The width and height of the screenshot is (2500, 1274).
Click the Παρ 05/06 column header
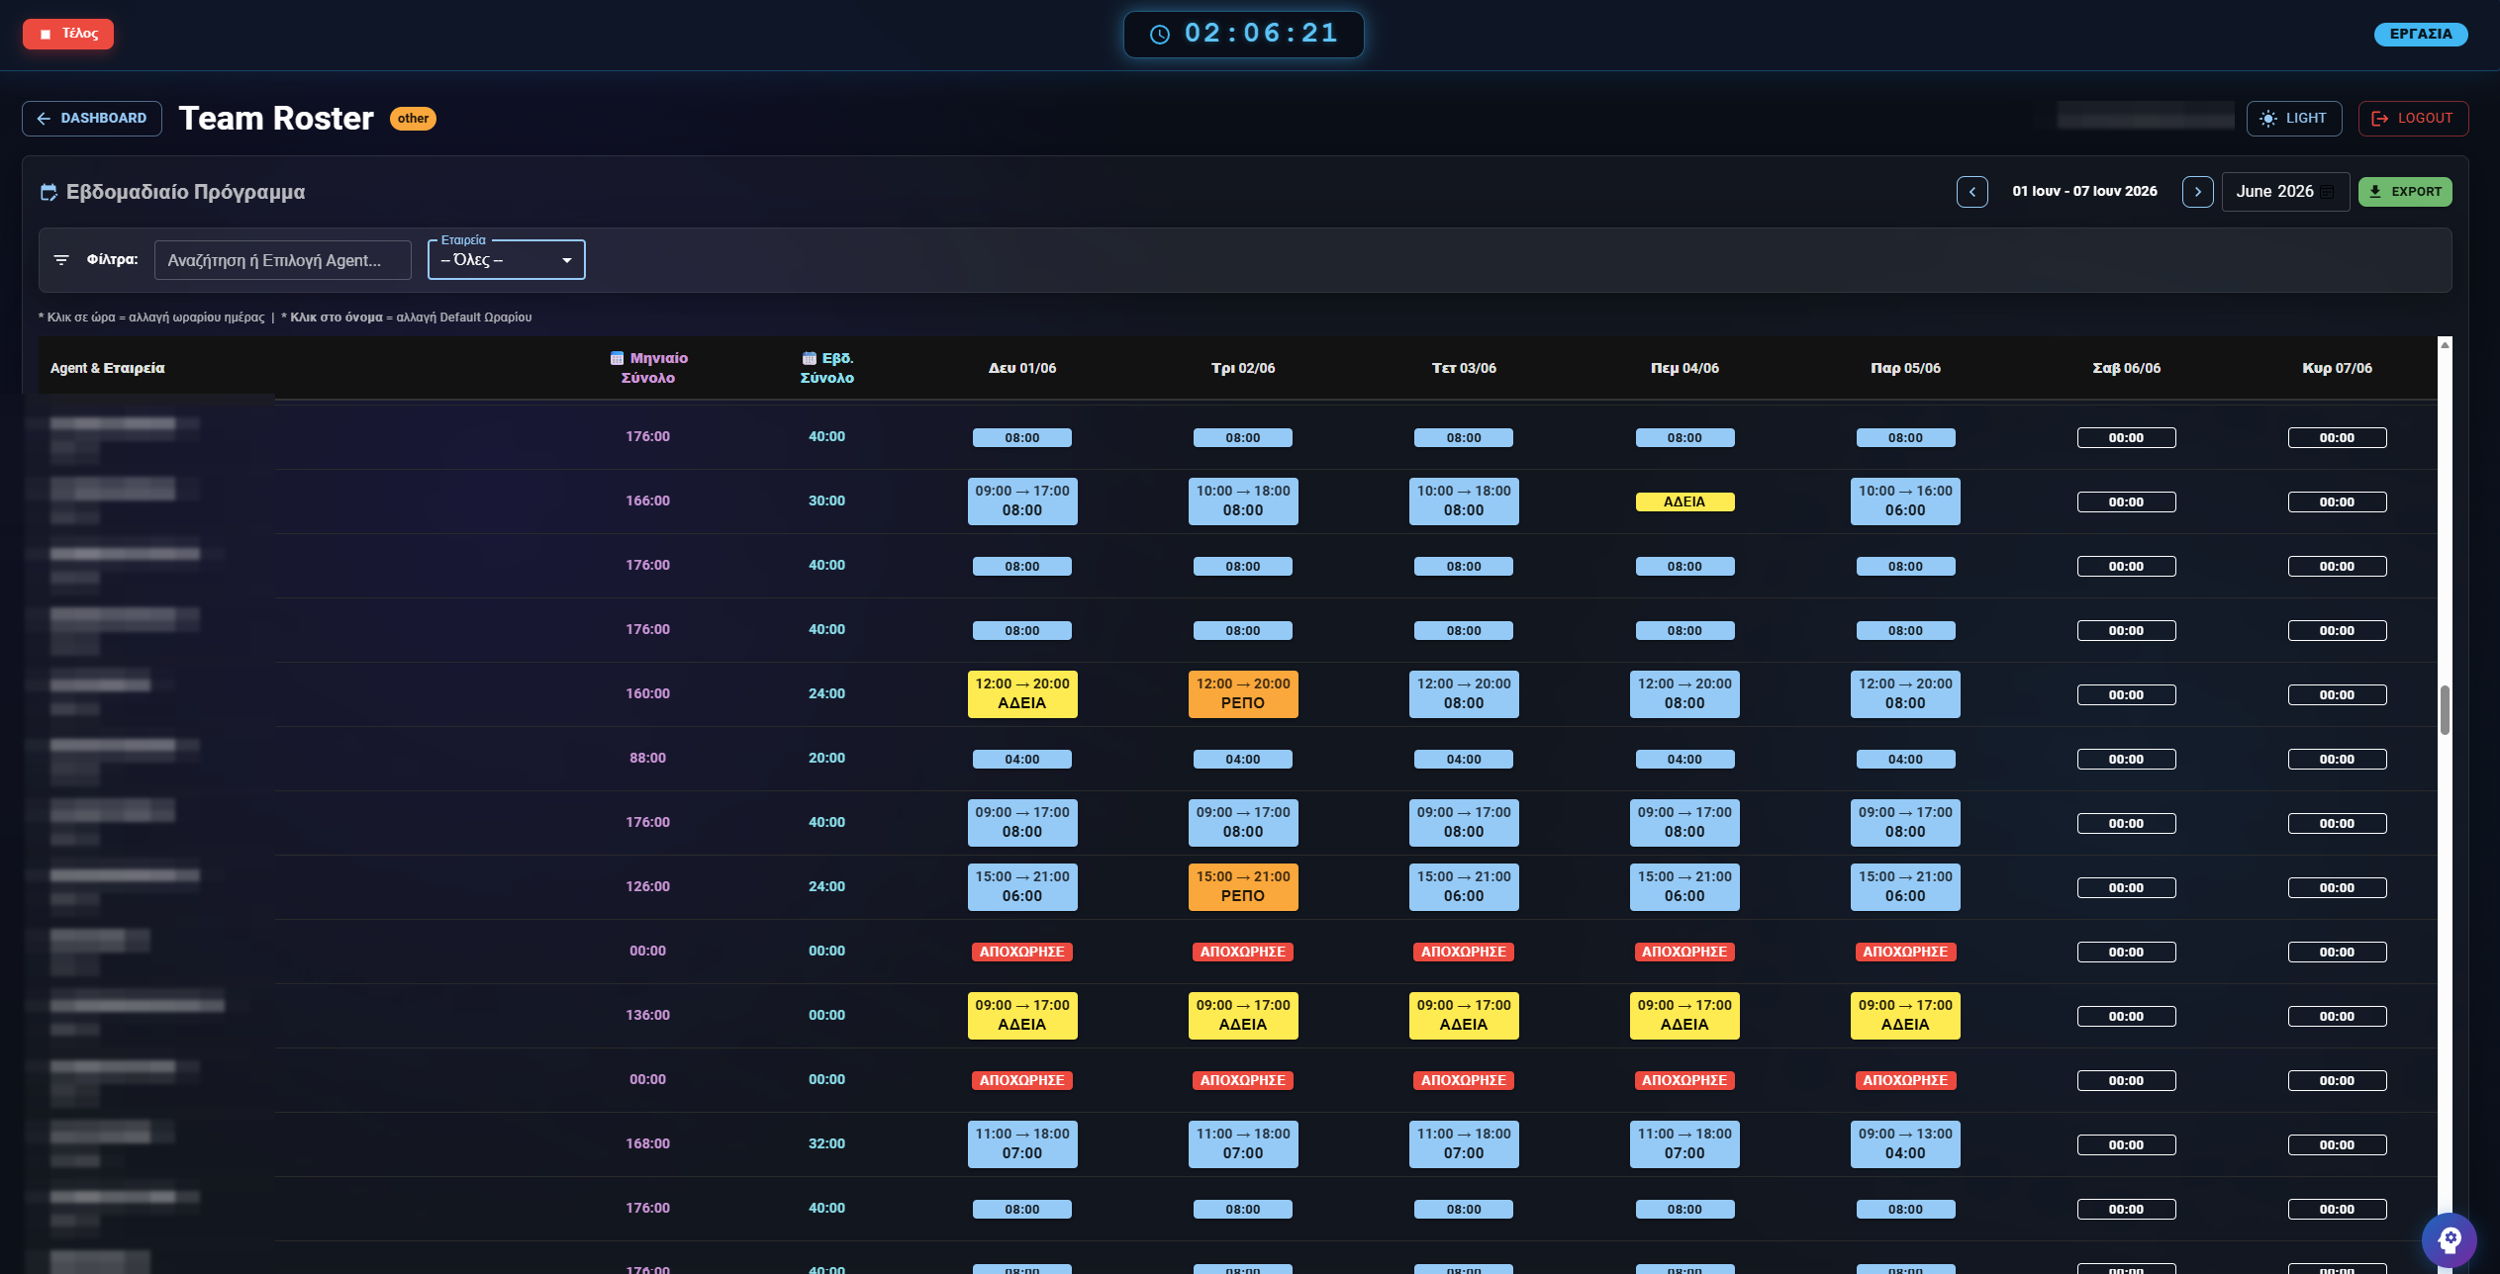pyautogui.click(x=1905, y=368)
